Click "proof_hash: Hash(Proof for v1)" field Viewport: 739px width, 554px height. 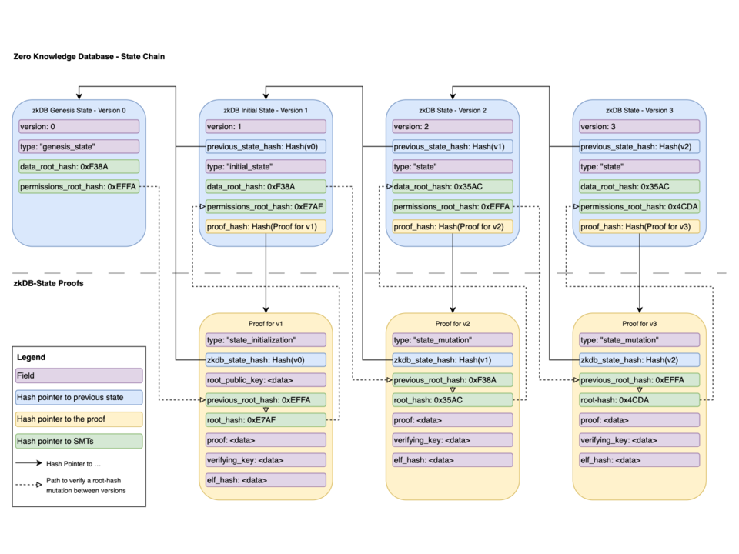coord(266,226)
